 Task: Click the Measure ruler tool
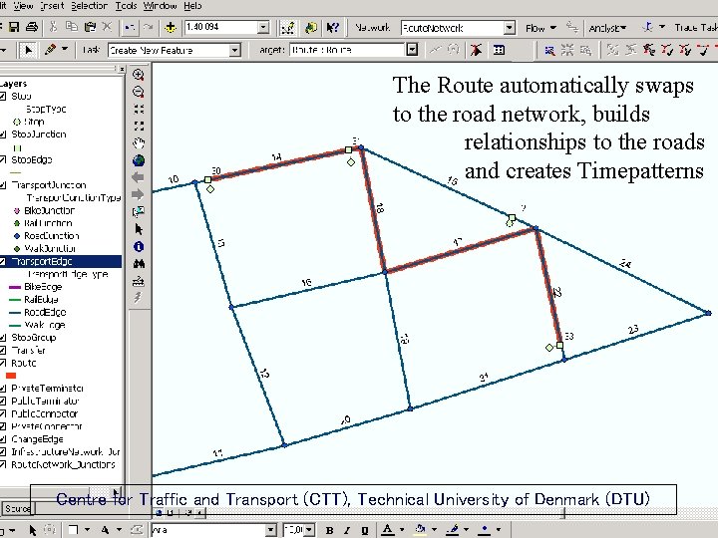pos(139,281)
